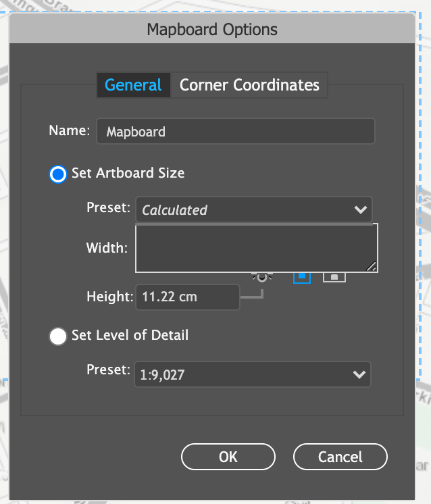
Task: Click the Calculated preset chevron arrow
Action: [x=360, y=210]
